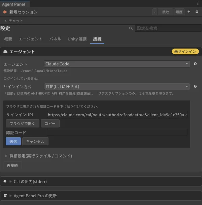Click the 再接続 button

[12, 166]
